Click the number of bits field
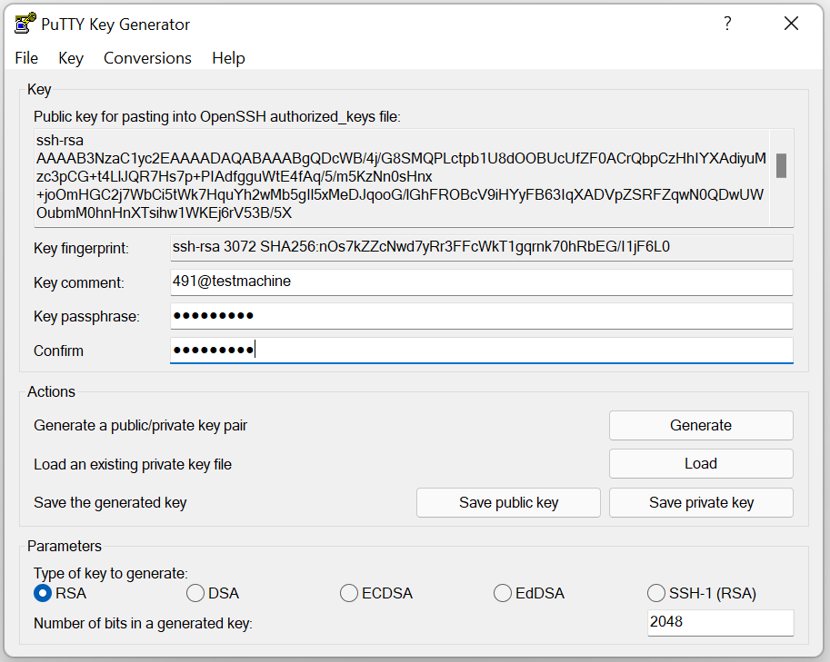This screenshot has height=662, width=830. 720,622
